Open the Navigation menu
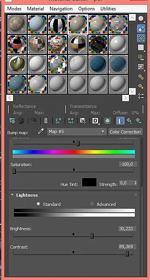Viewport: 150px width, 280px height. coord(61,9)
